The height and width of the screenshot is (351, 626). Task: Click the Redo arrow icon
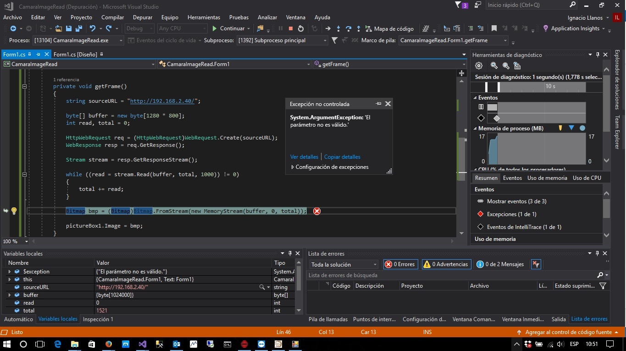(109, 28)
